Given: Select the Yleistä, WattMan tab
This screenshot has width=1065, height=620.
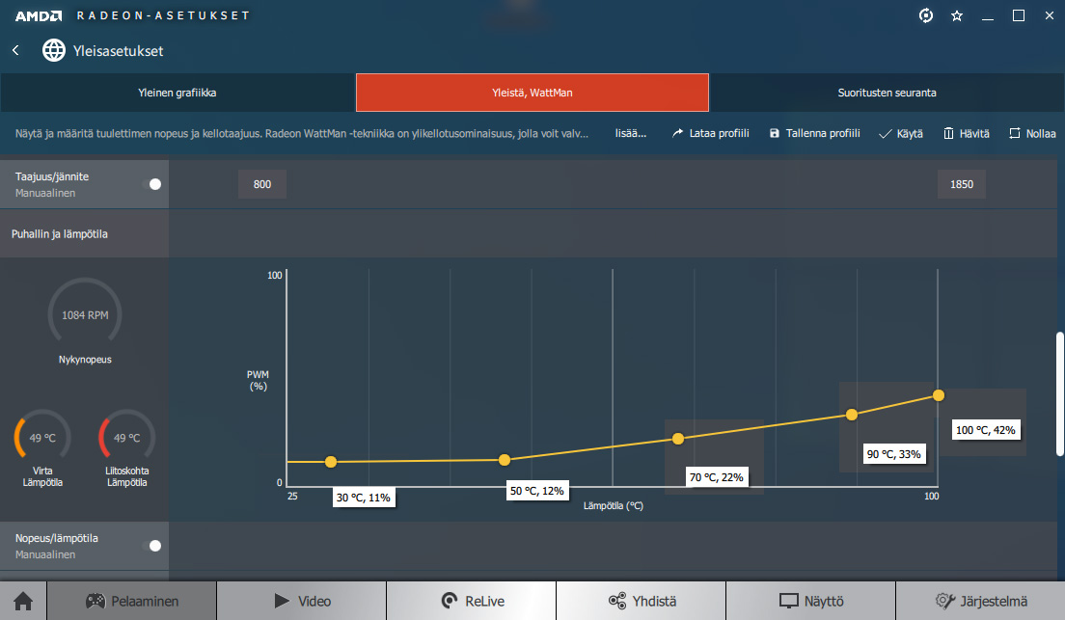Looking at the screenshot, I should point(532,93).
